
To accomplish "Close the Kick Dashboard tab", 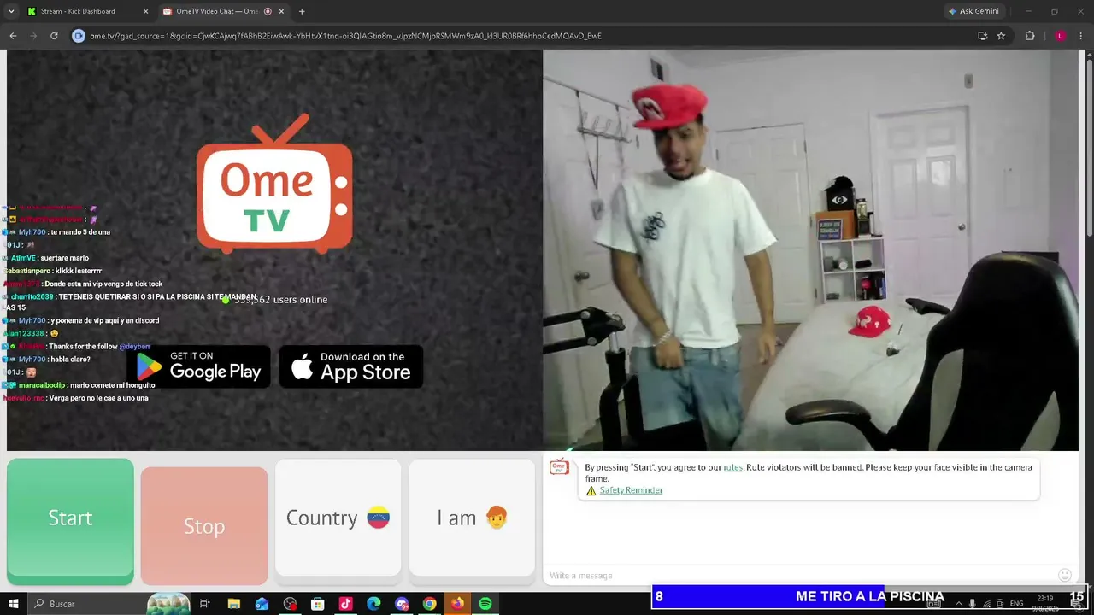I will coord(145,11).
